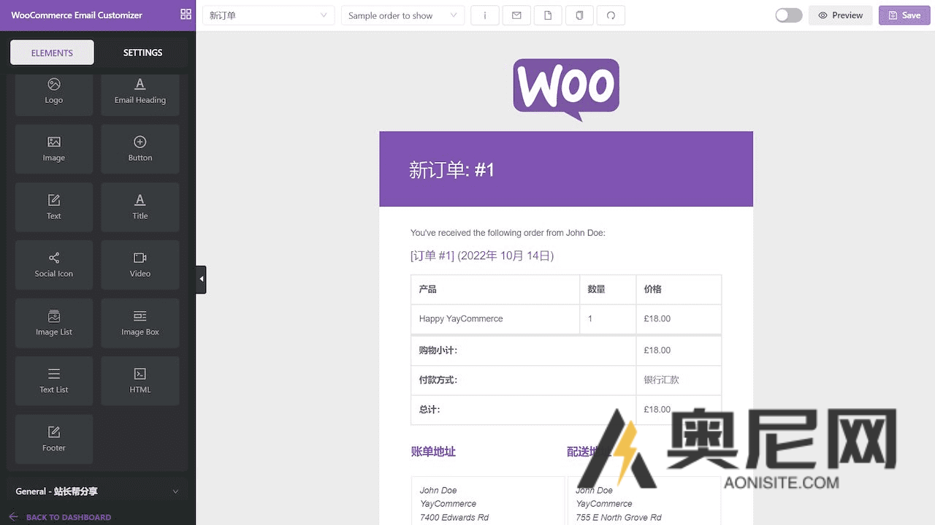Switch to the ELEMENTS tab
Image resolution: width=935 pixels, height=525 pixels.
(52, 53)
